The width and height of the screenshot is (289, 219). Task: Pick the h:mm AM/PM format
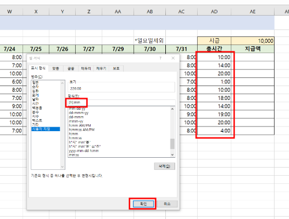(x=80, y=125)
